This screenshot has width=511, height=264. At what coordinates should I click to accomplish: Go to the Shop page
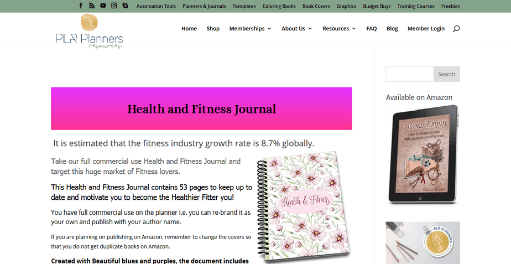click(x=213, y=29)
